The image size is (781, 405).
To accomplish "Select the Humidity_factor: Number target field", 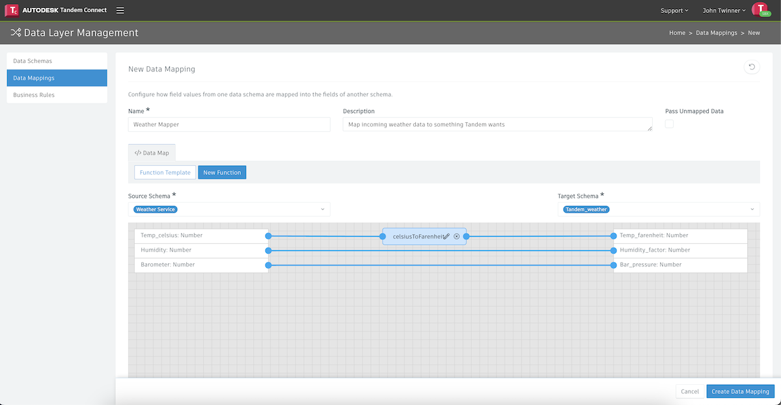I will [680, 250].
